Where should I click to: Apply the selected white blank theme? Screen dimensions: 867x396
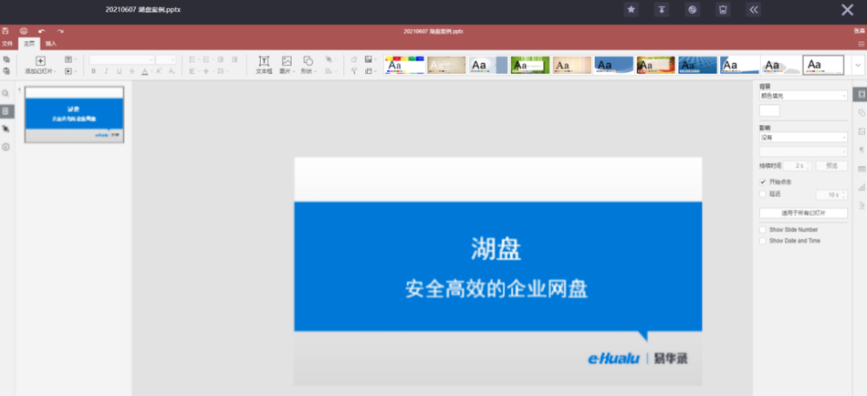click(823, 66)
